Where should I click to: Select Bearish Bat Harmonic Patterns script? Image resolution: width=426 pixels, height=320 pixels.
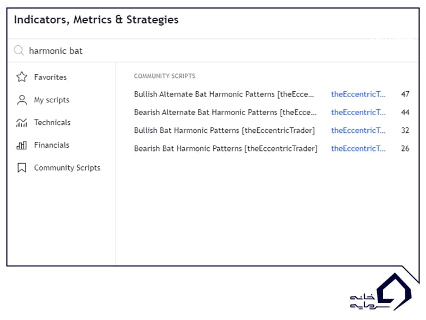tap(225, 149)
